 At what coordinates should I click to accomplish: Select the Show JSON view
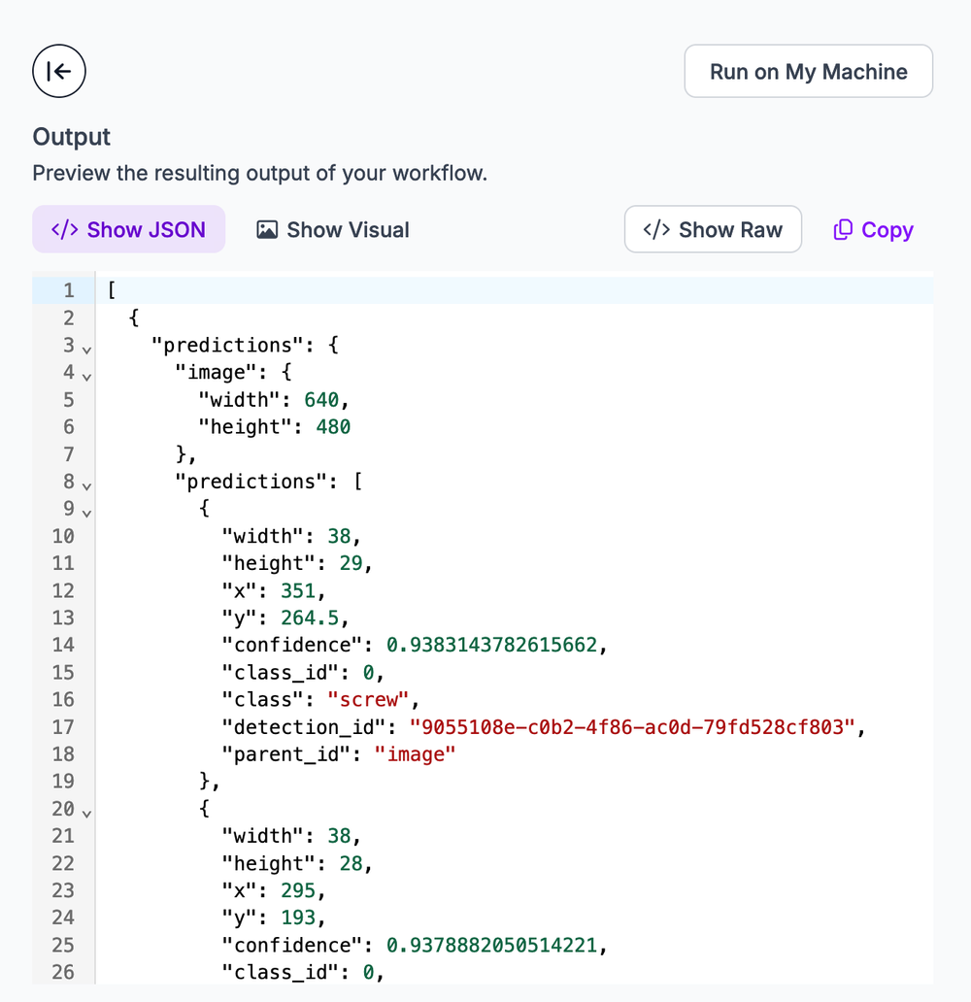tap(128, 229)
